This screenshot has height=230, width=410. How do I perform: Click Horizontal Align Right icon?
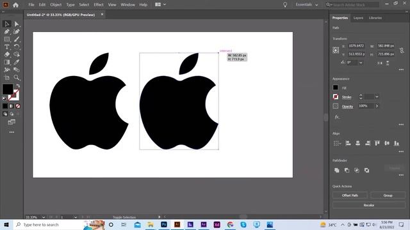pyautogui.click(x=368, y=143)
